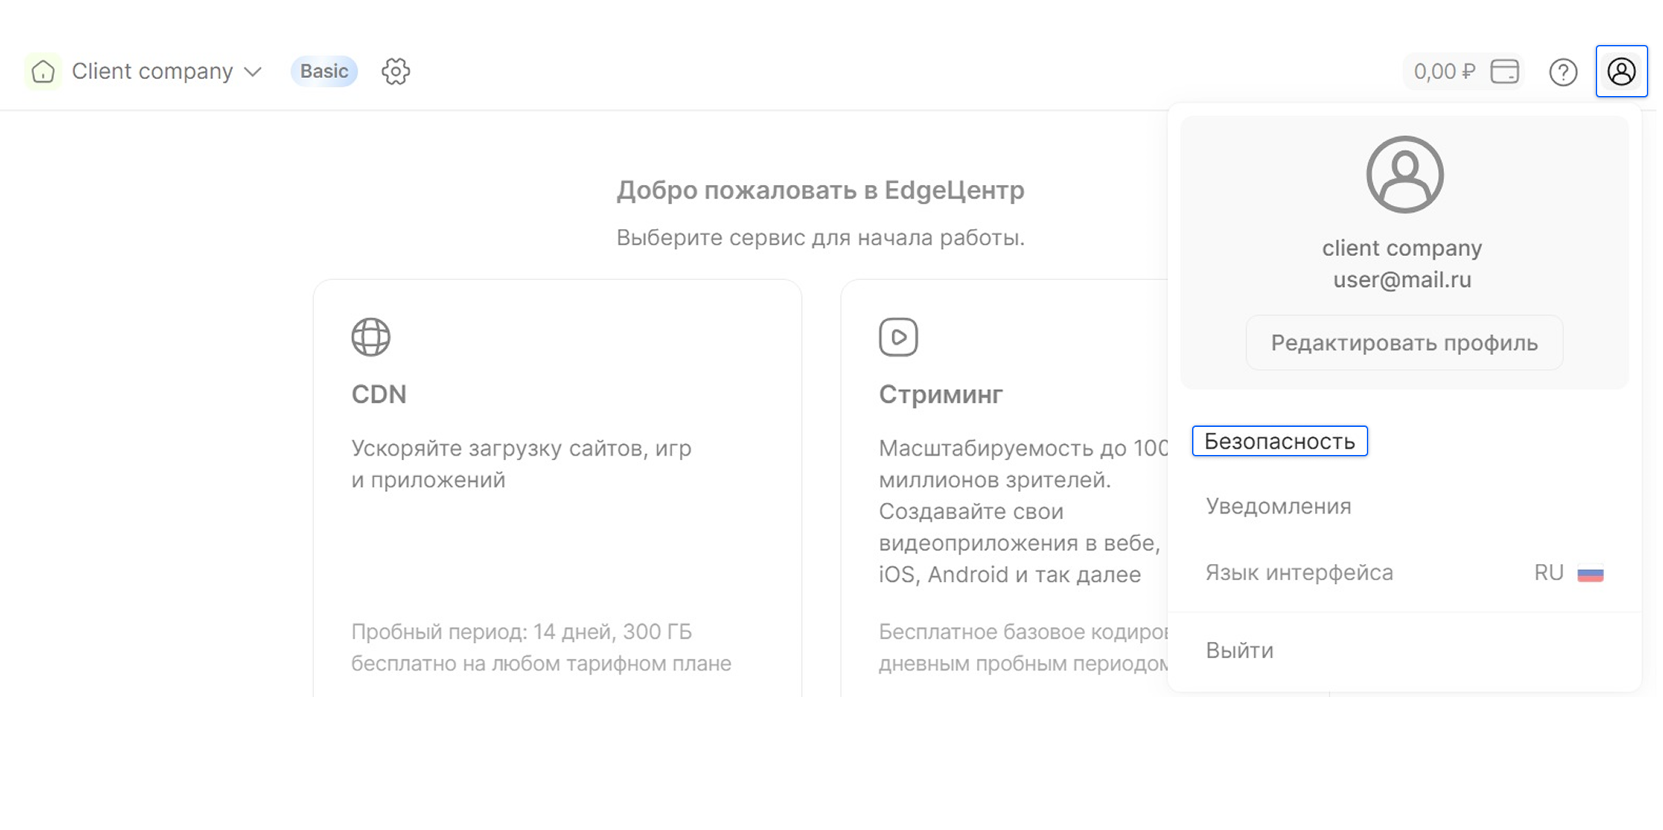Open the Стриминг service card title

coord(941,395)
